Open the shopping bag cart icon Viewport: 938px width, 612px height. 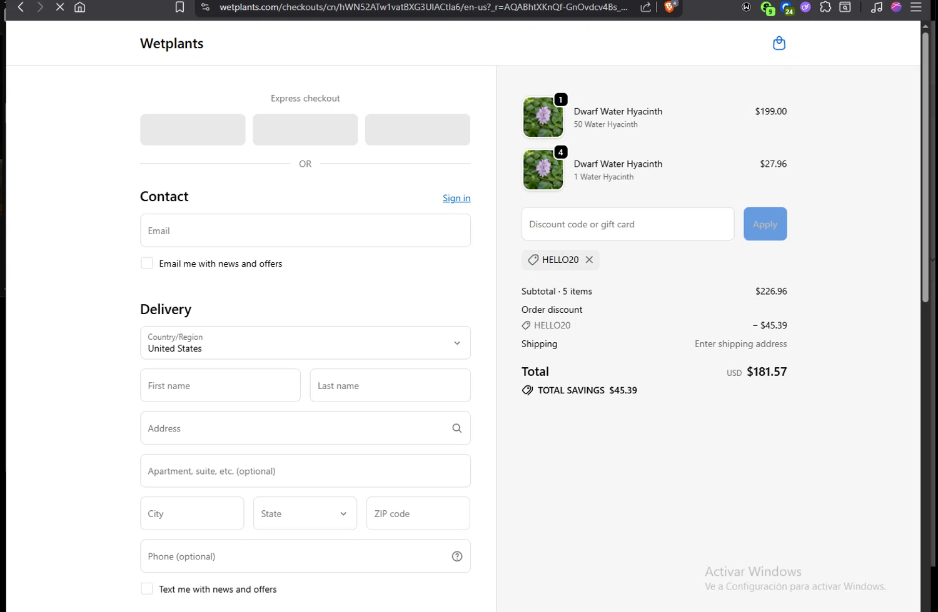click(x=779, y=43)
